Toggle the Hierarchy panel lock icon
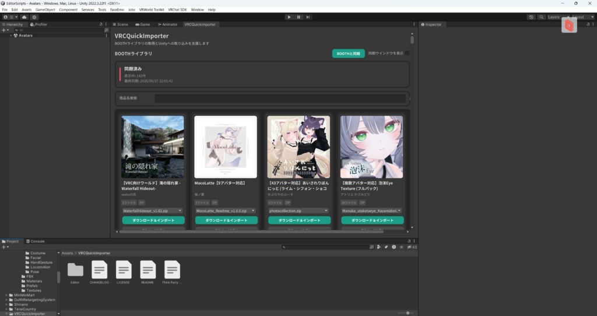Screen dimensions: 597x316 [101, 24]
